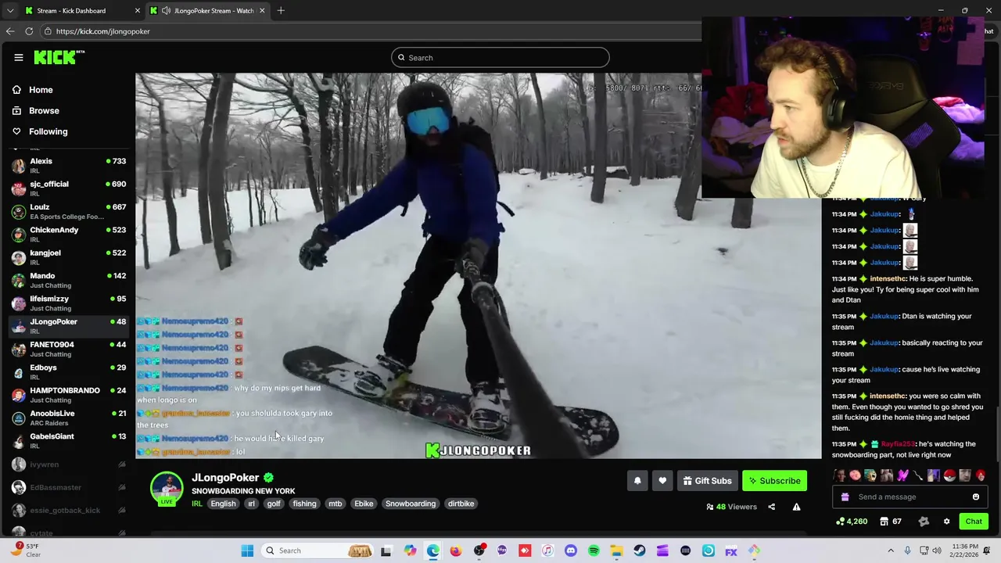This screenshot has width=1001, height=563.
Task: Click the purple emote in quick emotes
Action: pyautogui.click(x=902, y=475)
